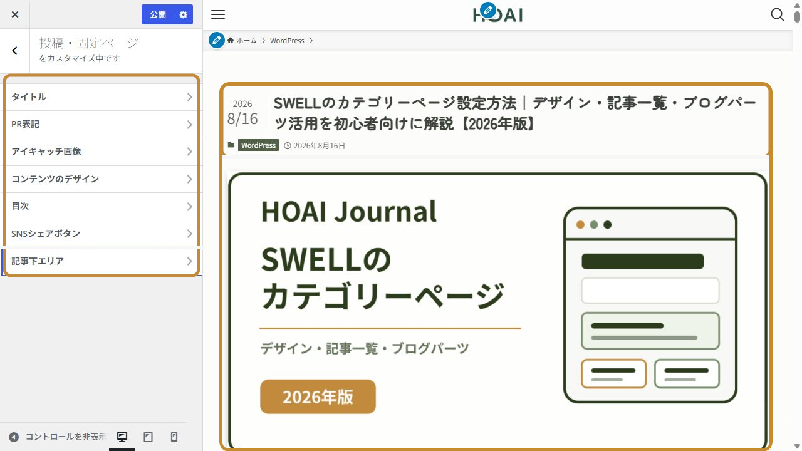Screen dimensions: 802x451
Task: Open the 目次 section
Action: [x=101, y=206]
